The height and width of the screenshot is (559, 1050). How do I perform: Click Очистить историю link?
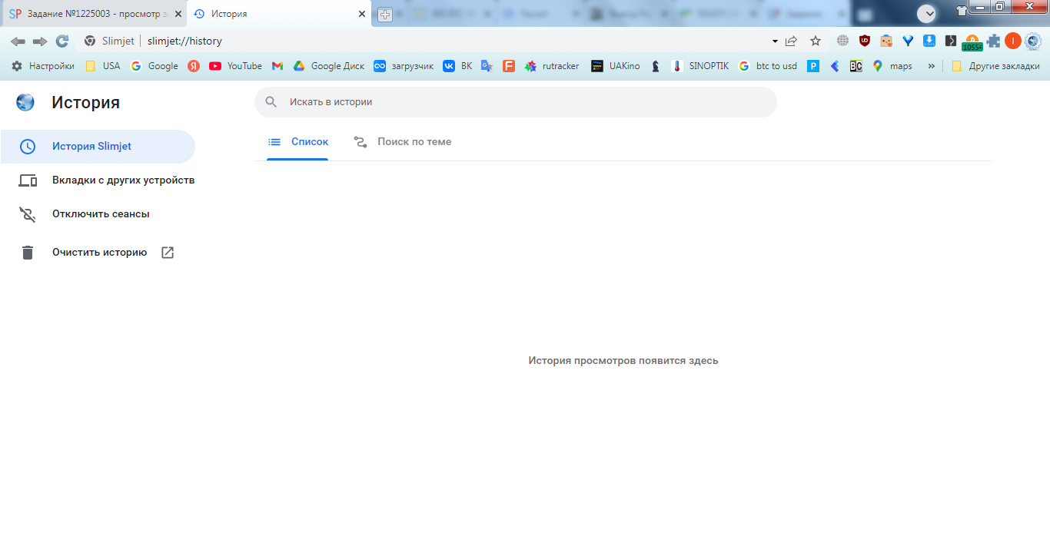(x=98, y=253)
